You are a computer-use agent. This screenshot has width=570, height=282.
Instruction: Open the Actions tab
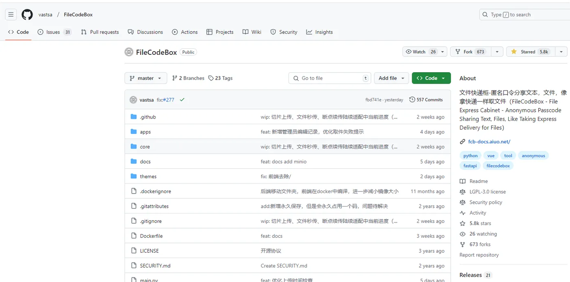click(x=185, y=32)
